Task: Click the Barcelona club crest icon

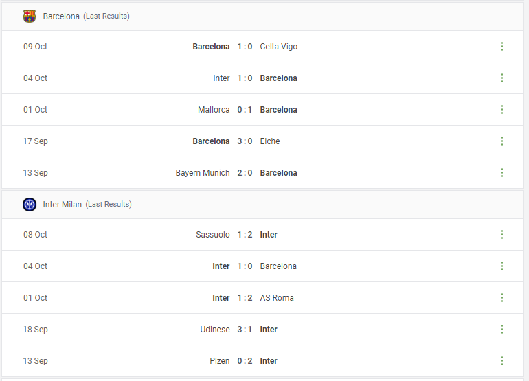Action: (x=30, y=16)
